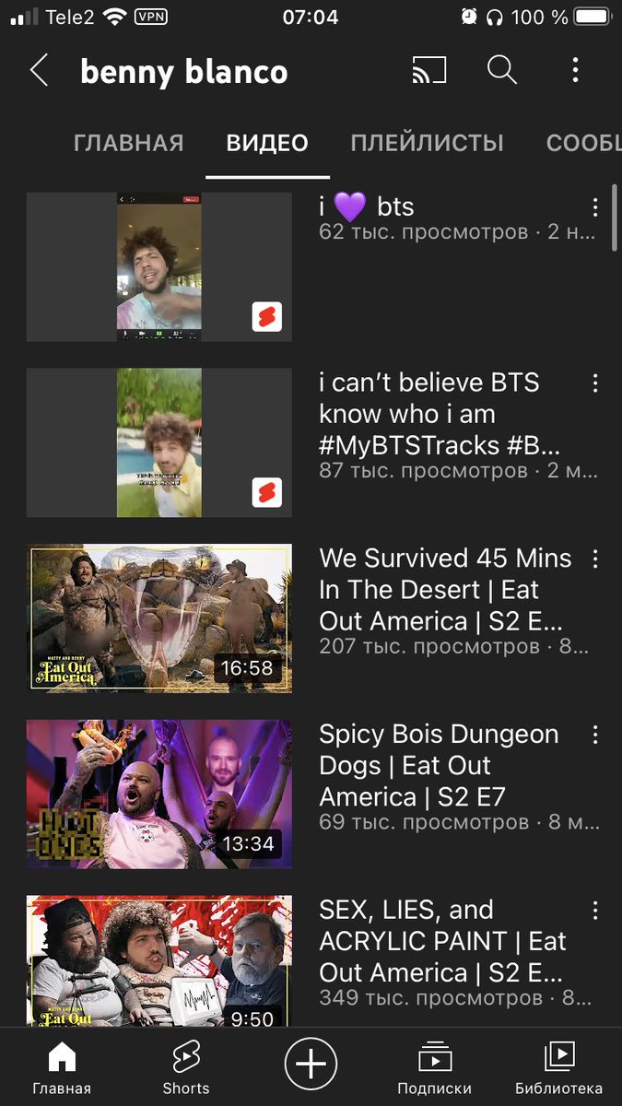This screenshot has height=1106, width=622.
Task: Open options for 'We Survived 45 Mins' video
Action: [x=595, y=559]
